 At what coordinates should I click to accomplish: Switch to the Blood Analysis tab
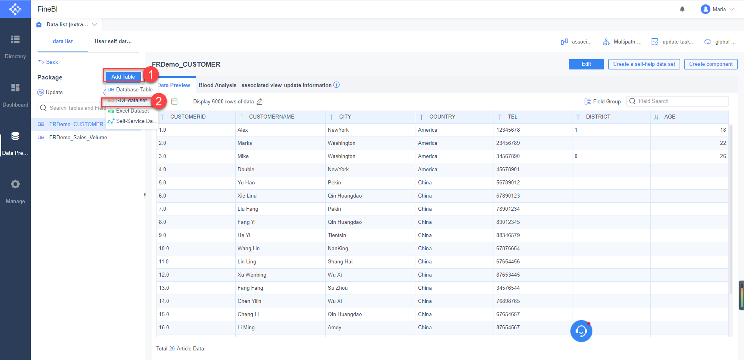pos(217,85)
